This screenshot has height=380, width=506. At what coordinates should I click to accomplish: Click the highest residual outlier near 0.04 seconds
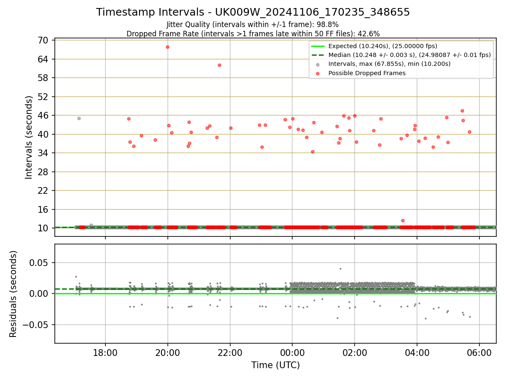340,269
